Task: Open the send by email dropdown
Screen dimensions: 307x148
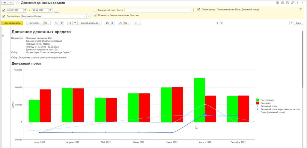Action: click(x=127, y=23)
